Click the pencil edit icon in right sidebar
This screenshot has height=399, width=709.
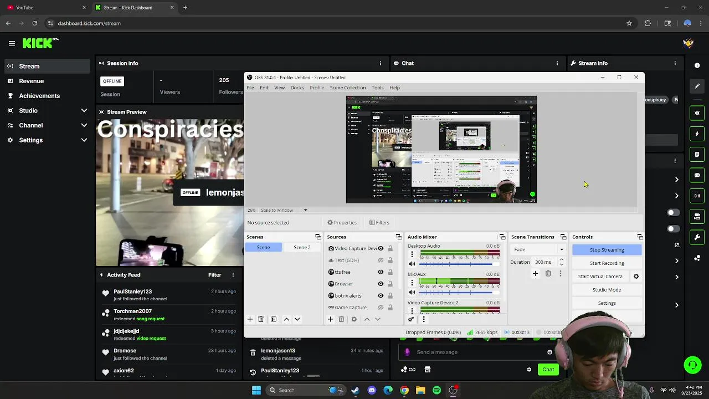[697, 86]
